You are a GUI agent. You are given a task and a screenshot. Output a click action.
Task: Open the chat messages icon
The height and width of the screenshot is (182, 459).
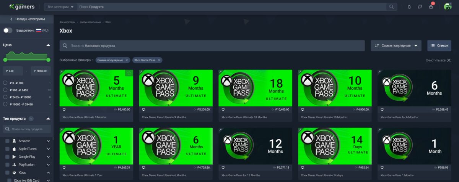tap(420, 7)
